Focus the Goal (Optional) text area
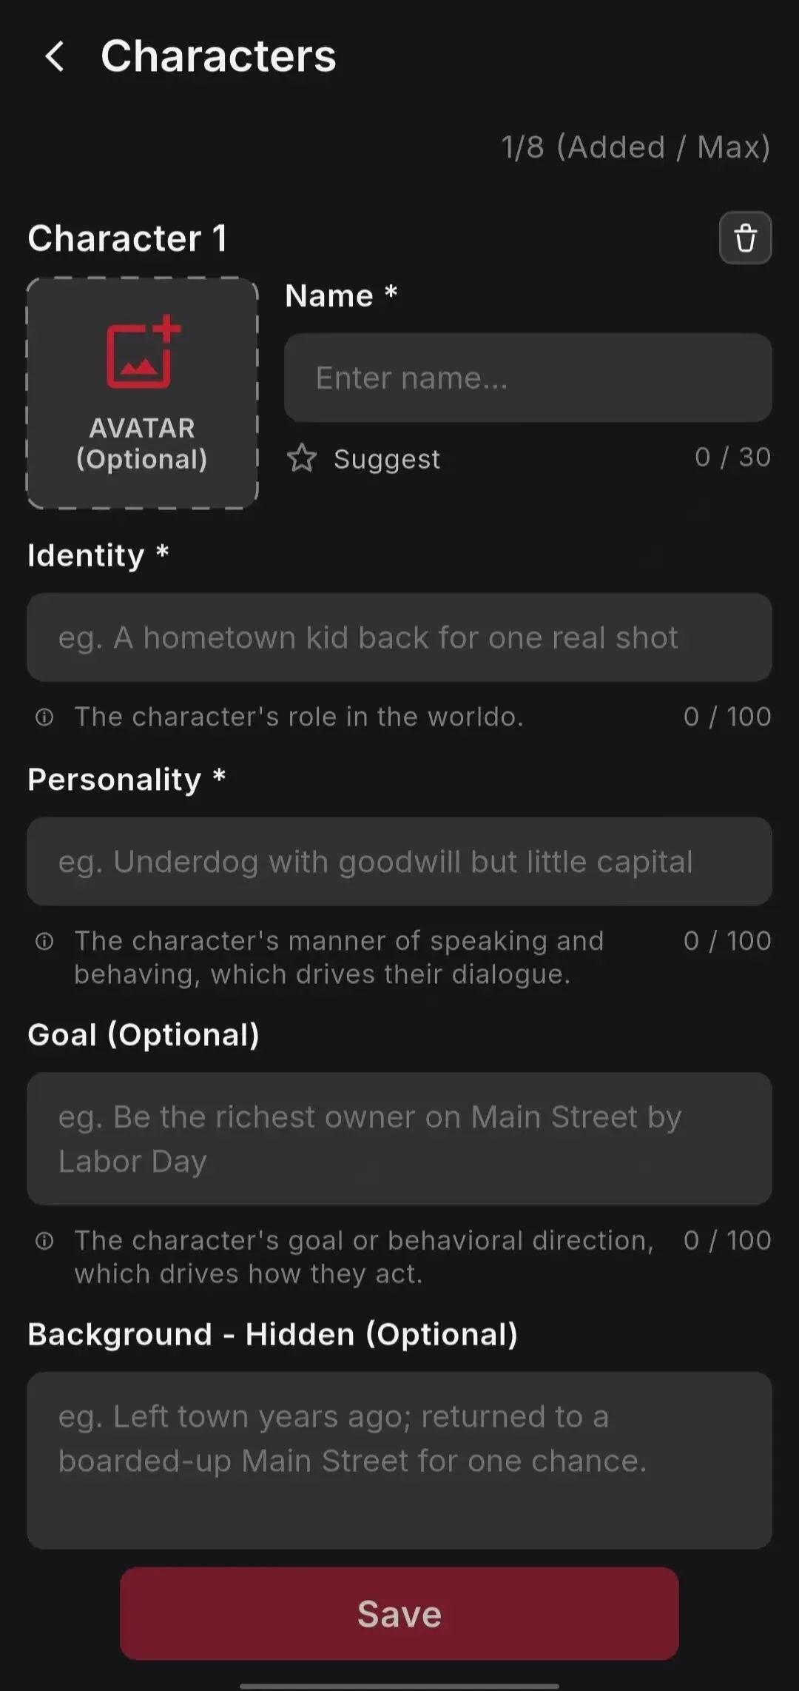Viewport: 799px width, 1691px height. 399,1139
